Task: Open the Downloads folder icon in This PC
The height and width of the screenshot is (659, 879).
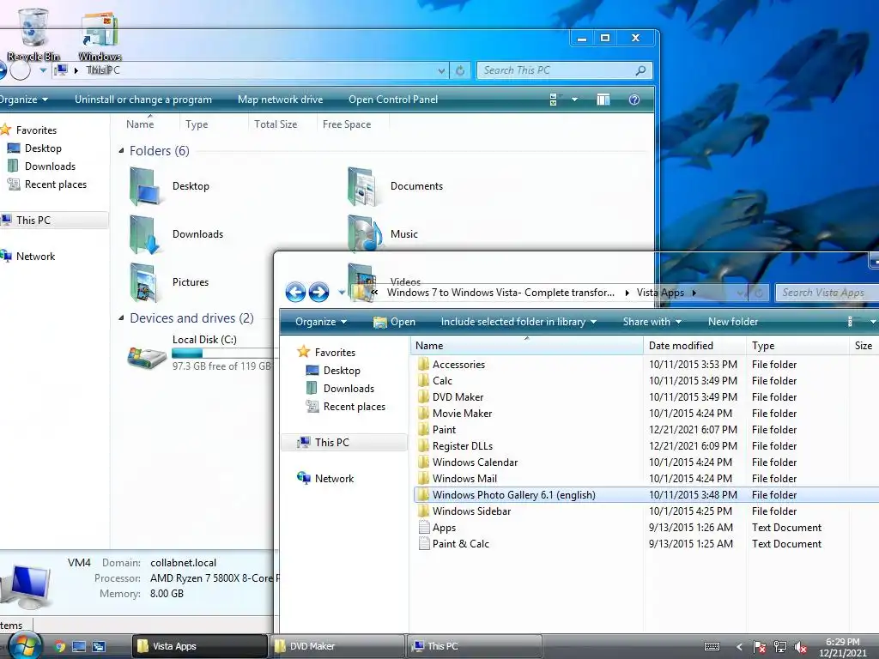Action: coord(145,234)
